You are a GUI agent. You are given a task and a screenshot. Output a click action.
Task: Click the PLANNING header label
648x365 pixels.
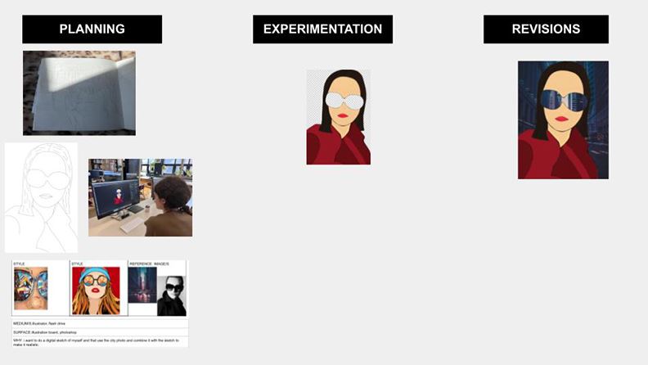[x=92, y=29]
